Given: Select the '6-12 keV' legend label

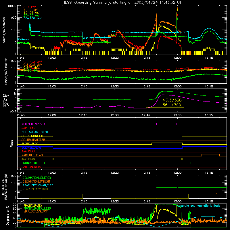Looking at the screenshot, I should pyautogui.click(x=31, y=10).
